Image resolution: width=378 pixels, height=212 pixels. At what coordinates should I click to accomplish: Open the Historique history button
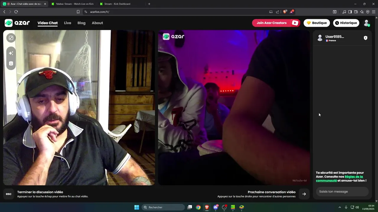346,23
